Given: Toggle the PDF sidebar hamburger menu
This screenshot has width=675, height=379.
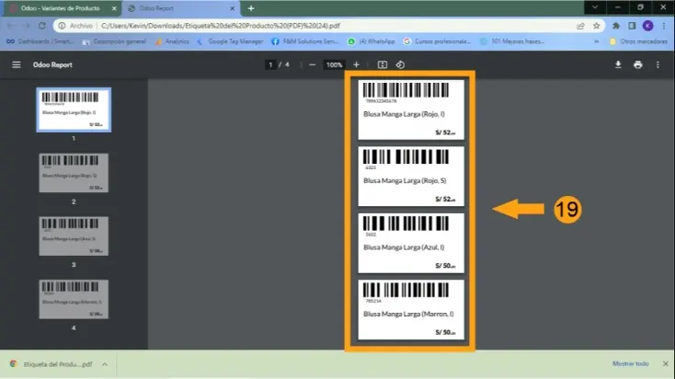Looking at the screenshot, I should pos(16,64).
